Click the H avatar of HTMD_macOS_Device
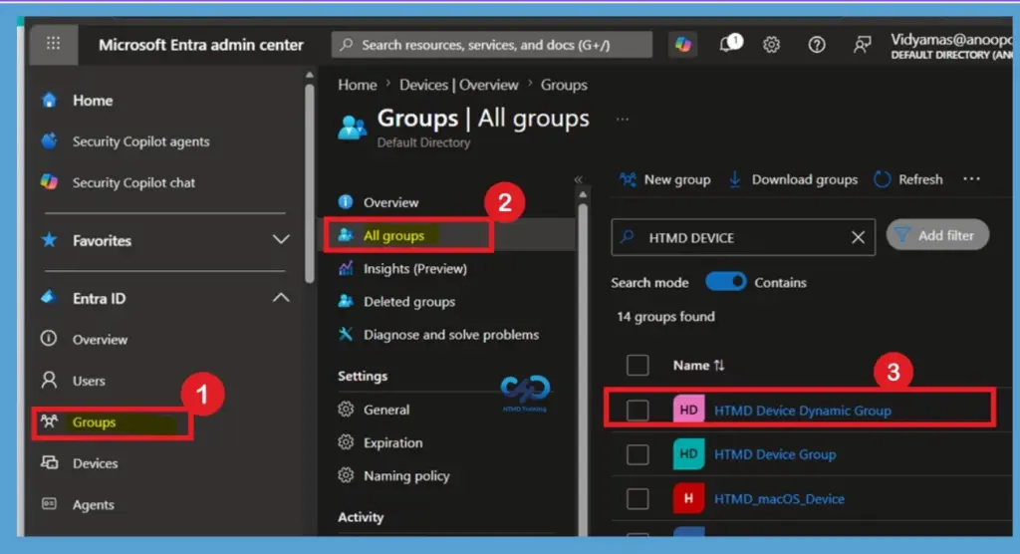This screenshot has height=554, width=1020. [689, 498]
